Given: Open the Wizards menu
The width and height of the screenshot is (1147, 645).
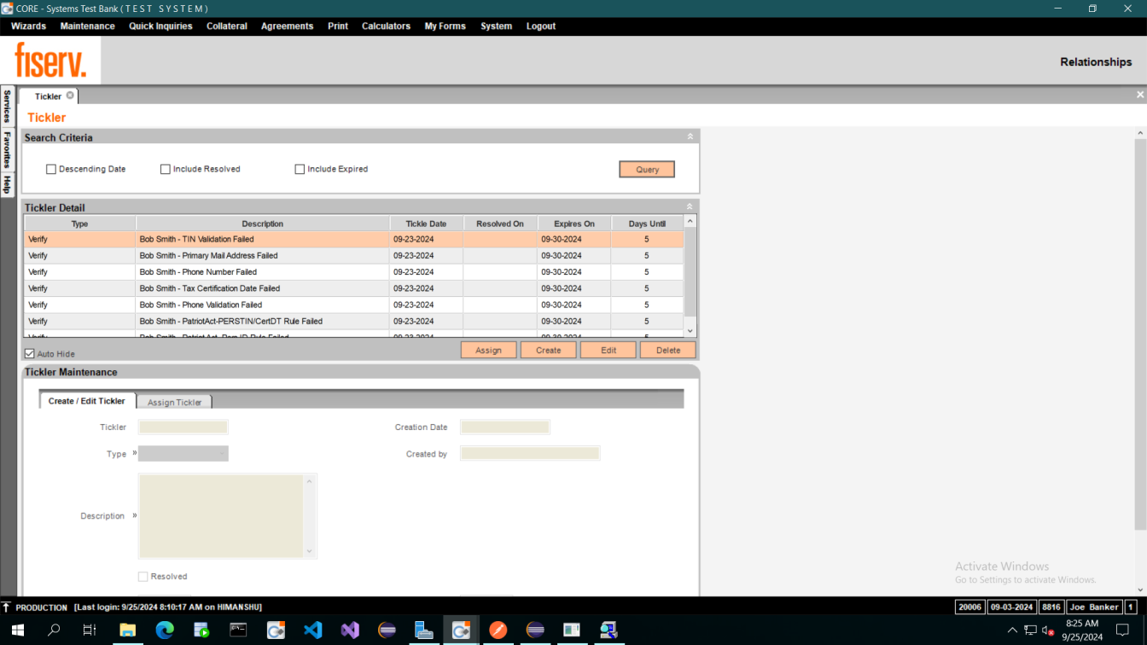Looking at the screenshot, I should (28, 26).
